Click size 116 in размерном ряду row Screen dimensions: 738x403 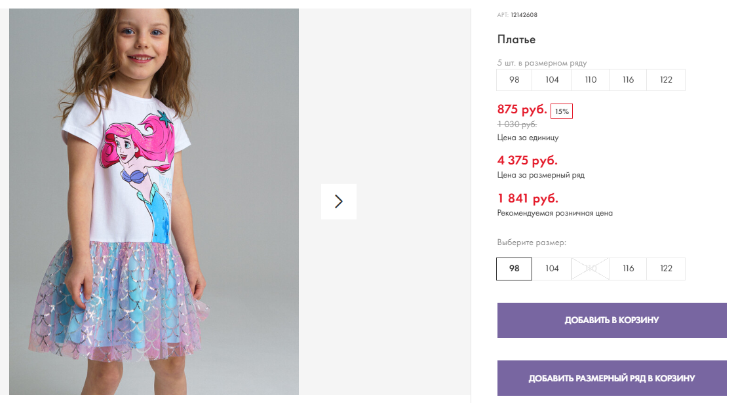pos(628,80)
